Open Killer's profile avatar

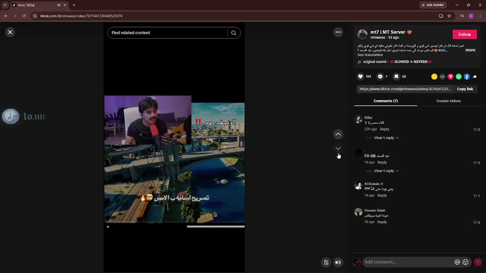click(358, 119)
